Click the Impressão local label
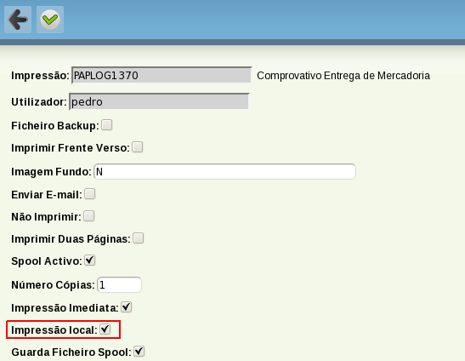 click(54, 330)
